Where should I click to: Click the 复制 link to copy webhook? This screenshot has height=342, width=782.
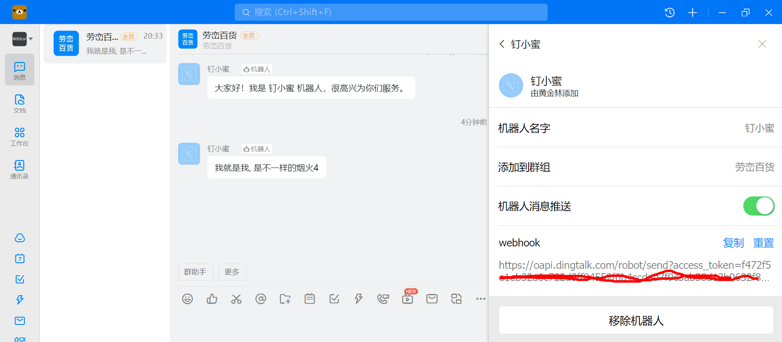click(733, 243)
